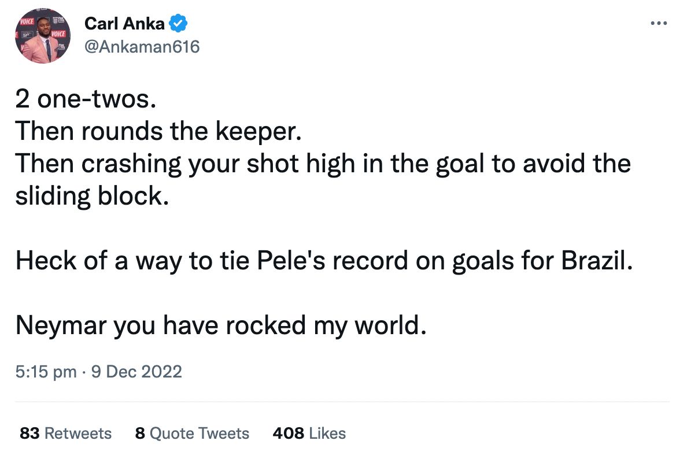Image resolution: width=687 pixels, height=459 pixels.
Task: Click Carl Anka's verified blue checkmark badge
Action: [x=178, y=24]
